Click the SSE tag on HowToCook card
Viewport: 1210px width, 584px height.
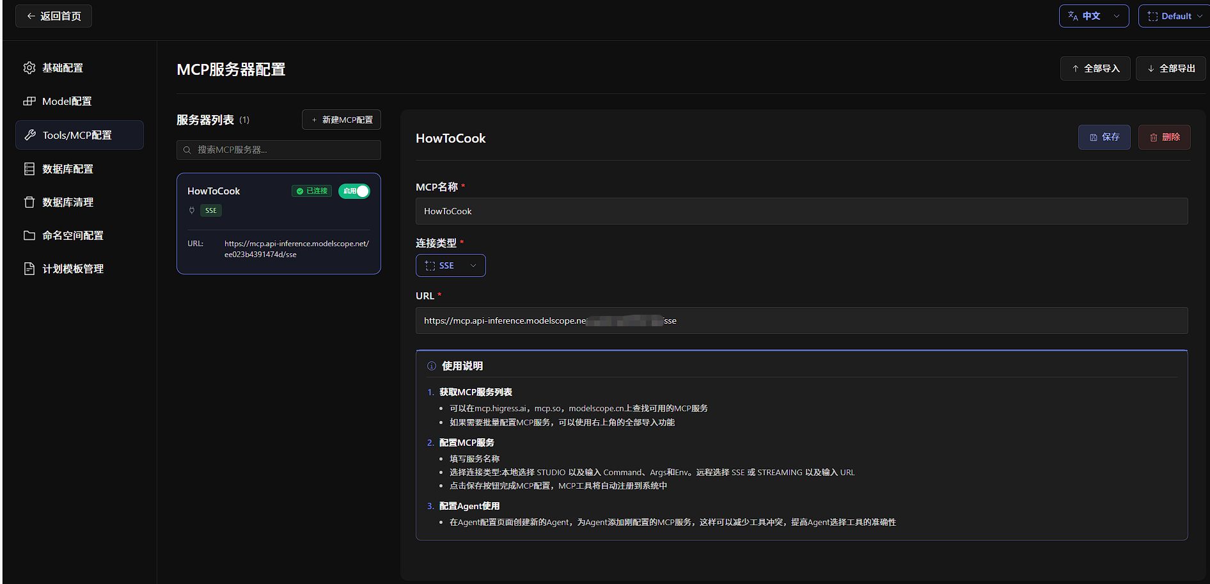[211, 210]
